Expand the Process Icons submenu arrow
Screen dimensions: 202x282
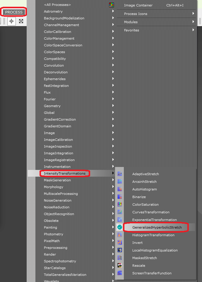pos(193,13)
